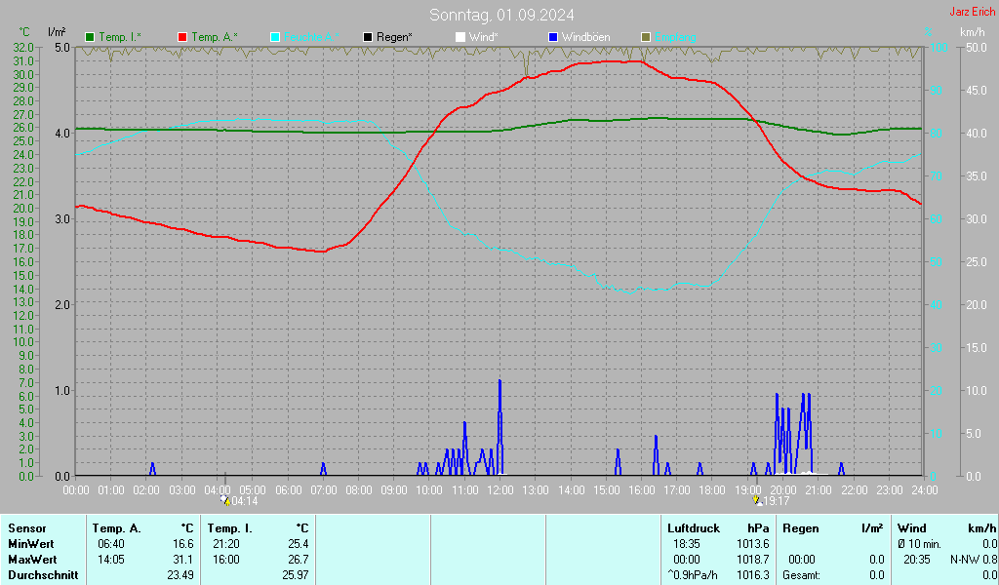Click the '32.0' temperature axis label
The image size is (999, 585).
[x=23, y=47]
